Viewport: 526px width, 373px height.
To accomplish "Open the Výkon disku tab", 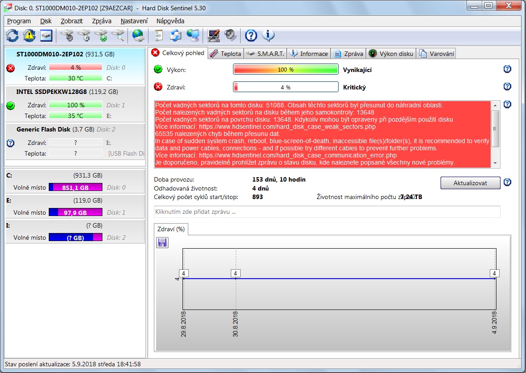I will coord(391,54).
